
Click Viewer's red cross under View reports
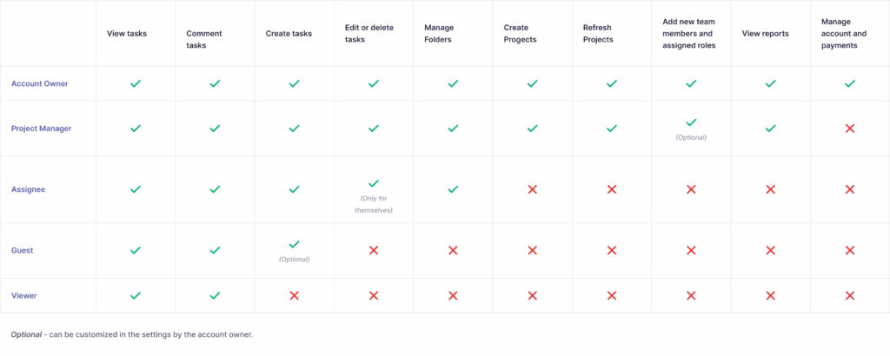pyautogui.click(x=770, y=295)
